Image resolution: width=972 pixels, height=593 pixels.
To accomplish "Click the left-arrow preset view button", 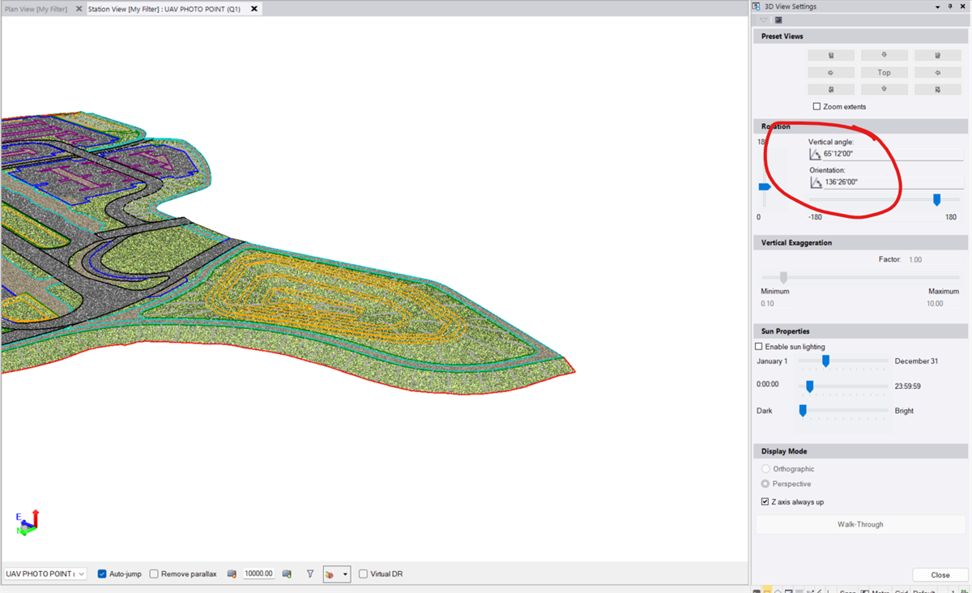I will pyautogui.click(x=937, y=72).
